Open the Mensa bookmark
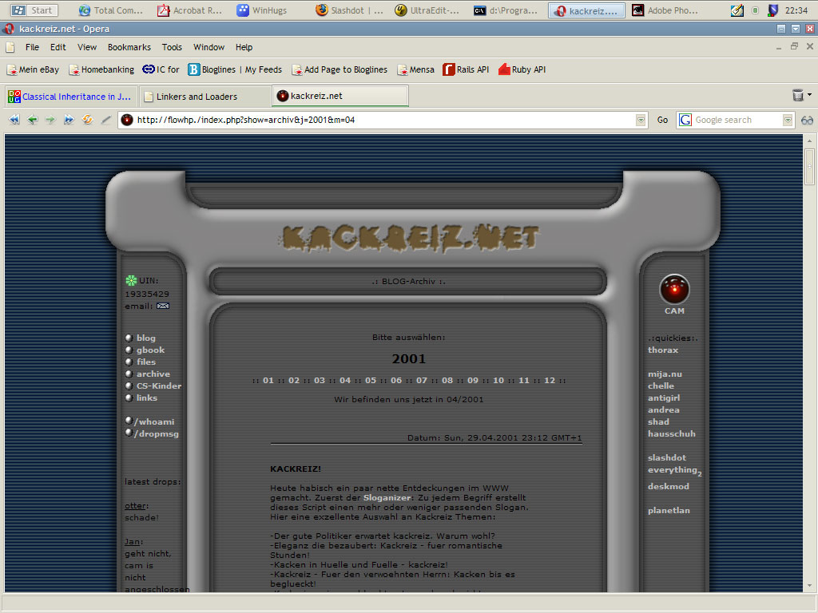This screenshot has height=613, width=818. tap(415, 69)
